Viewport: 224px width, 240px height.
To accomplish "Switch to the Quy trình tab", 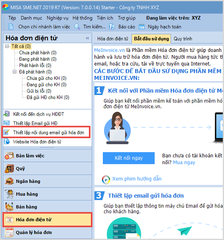I will tap(183, 39).
